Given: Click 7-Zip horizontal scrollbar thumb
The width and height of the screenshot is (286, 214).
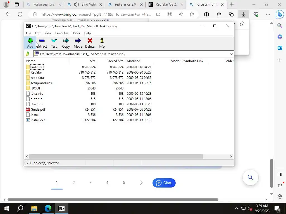Looking at the screenshot, I should tap(116, 157).
